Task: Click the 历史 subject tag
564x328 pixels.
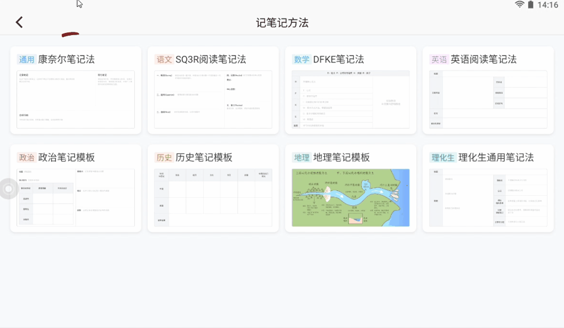Action: (164, 158)
